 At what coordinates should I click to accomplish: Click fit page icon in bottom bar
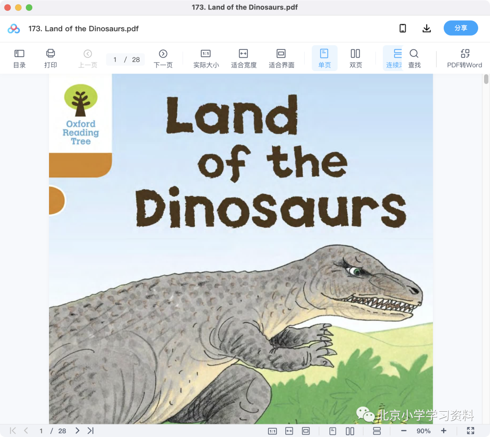coord(306,431)
